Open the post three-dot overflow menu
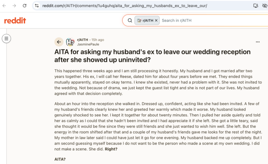 click(x=258, y=42)
